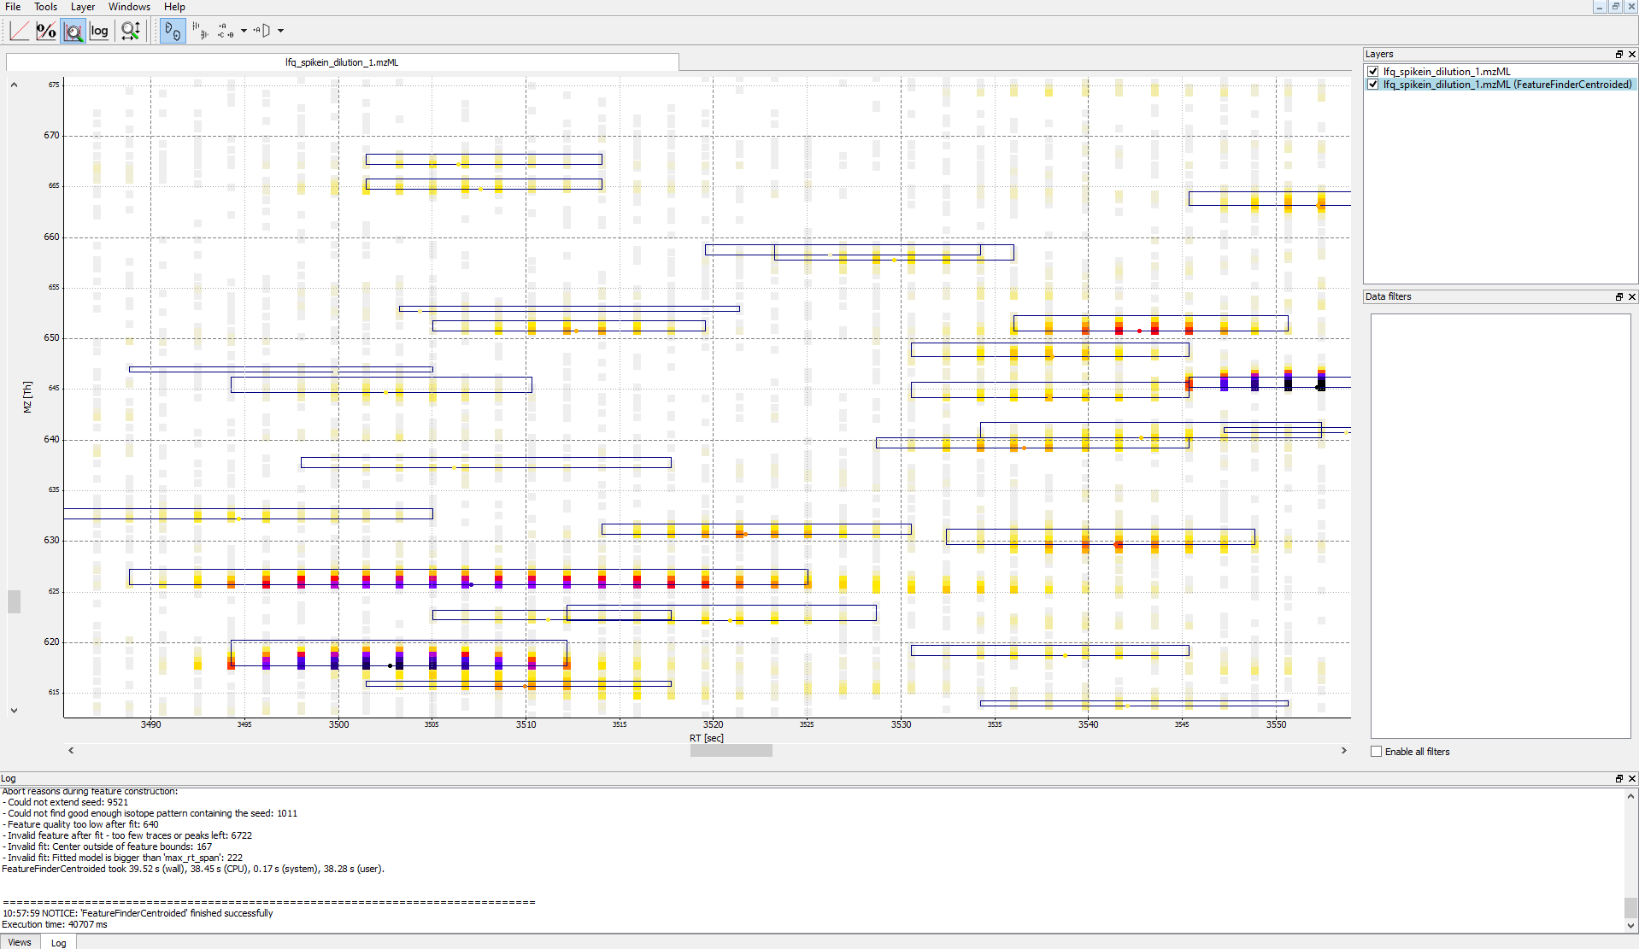Viewport: 1639px width, 949px height.
Task: Click the 3520 RT axis tick label
Action: (713, 724)
